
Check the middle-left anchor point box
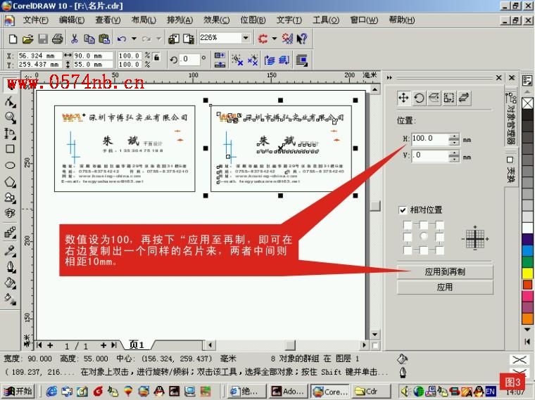(x=408, y=237)
